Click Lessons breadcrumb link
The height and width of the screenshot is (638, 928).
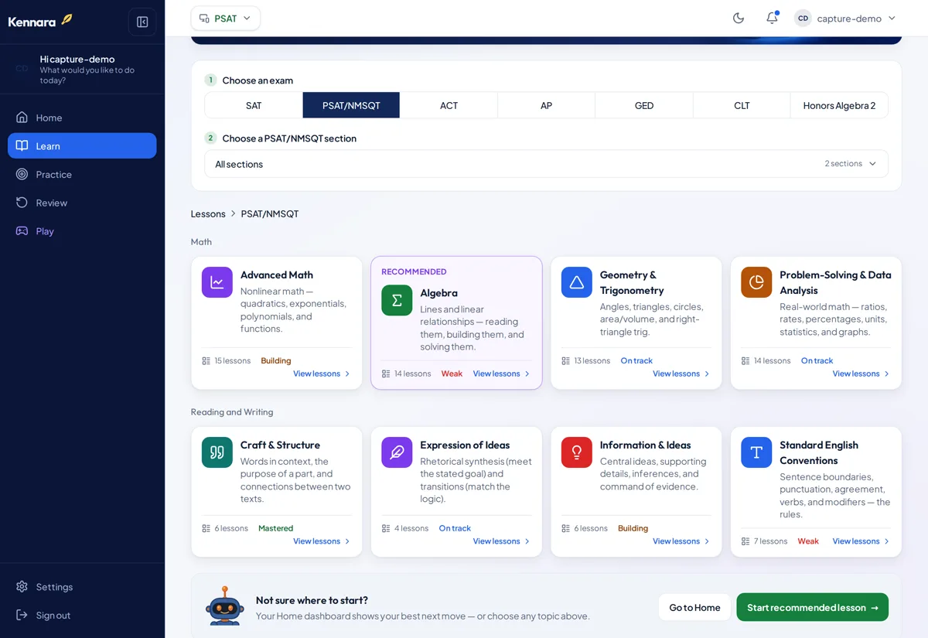(208, 213)
